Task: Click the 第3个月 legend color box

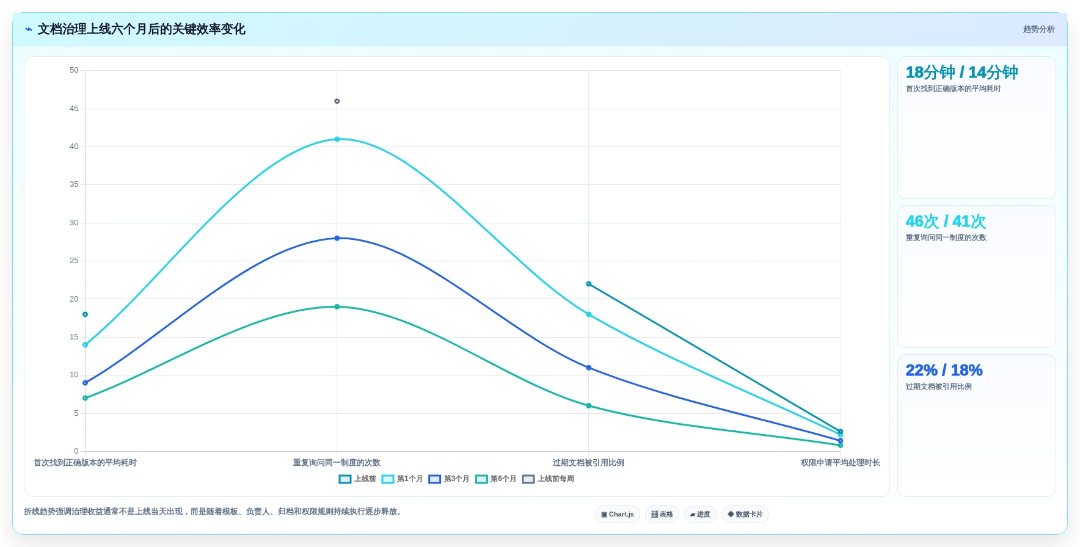Action: click(435, 479)
